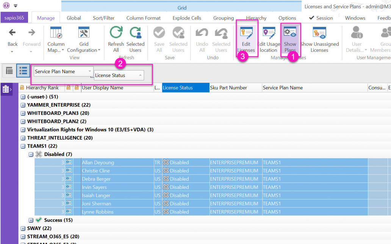The height and width of the screenshot is (244, 391).
Task: Switch to flat list view icon
Action: [9, 71]
